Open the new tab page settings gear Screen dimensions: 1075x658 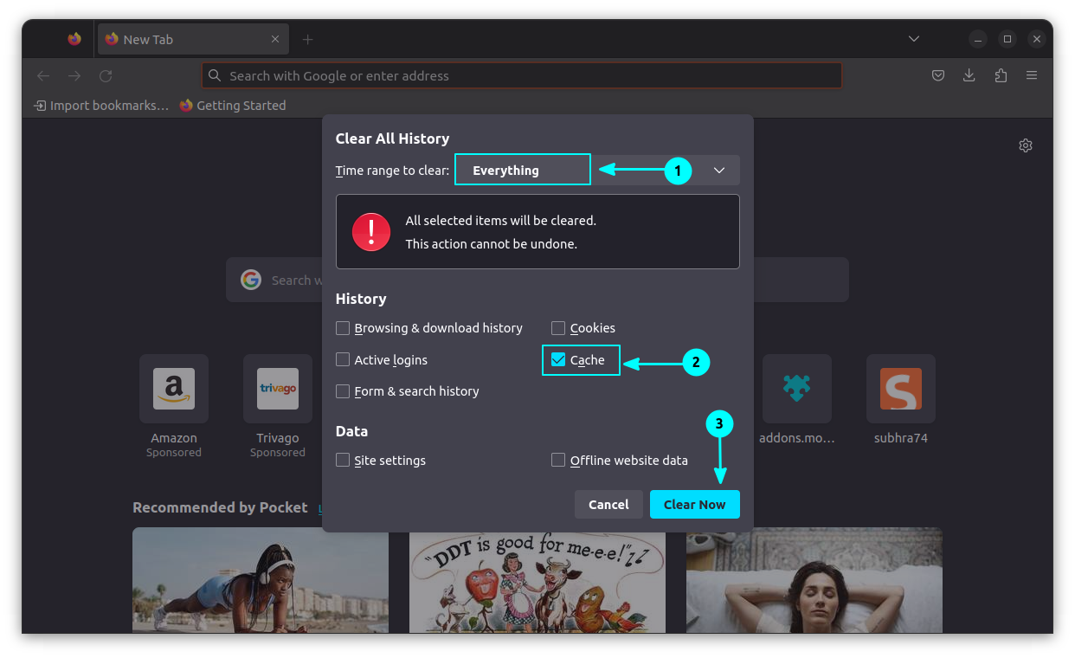click(x=1026, y=145)
